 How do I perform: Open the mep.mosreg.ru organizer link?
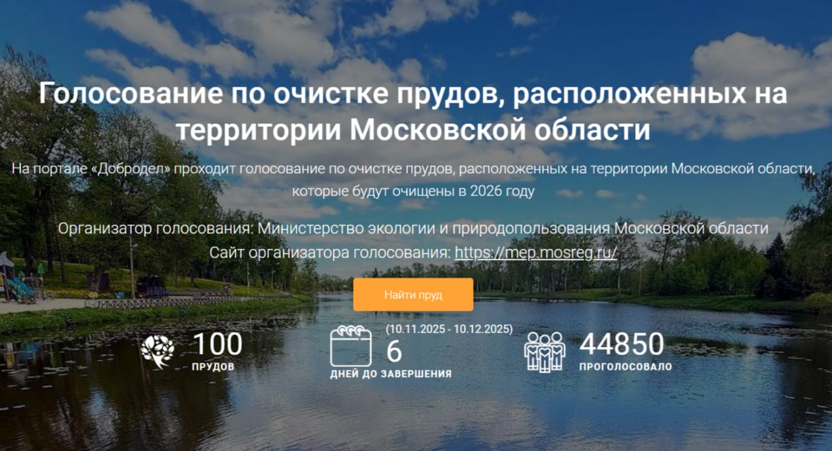click(536, 253)
